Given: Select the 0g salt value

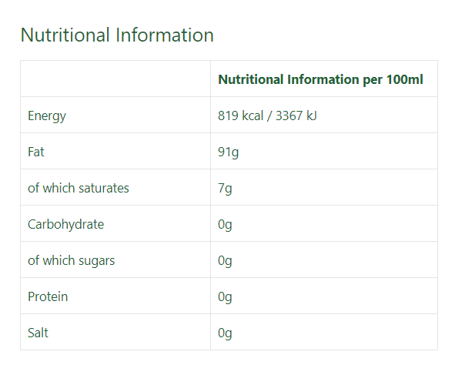Looking at the screenshot, I should tap(225, 333).
